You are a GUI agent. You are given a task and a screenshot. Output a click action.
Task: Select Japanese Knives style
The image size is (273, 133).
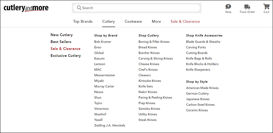click(198, 99)
